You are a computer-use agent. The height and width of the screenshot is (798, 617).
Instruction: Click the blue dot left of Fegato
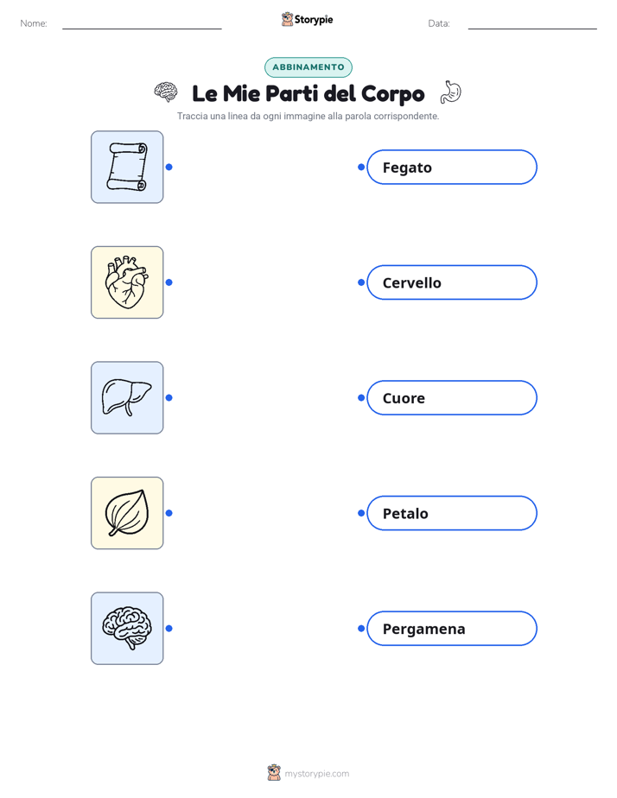click(x=361, y=167)
